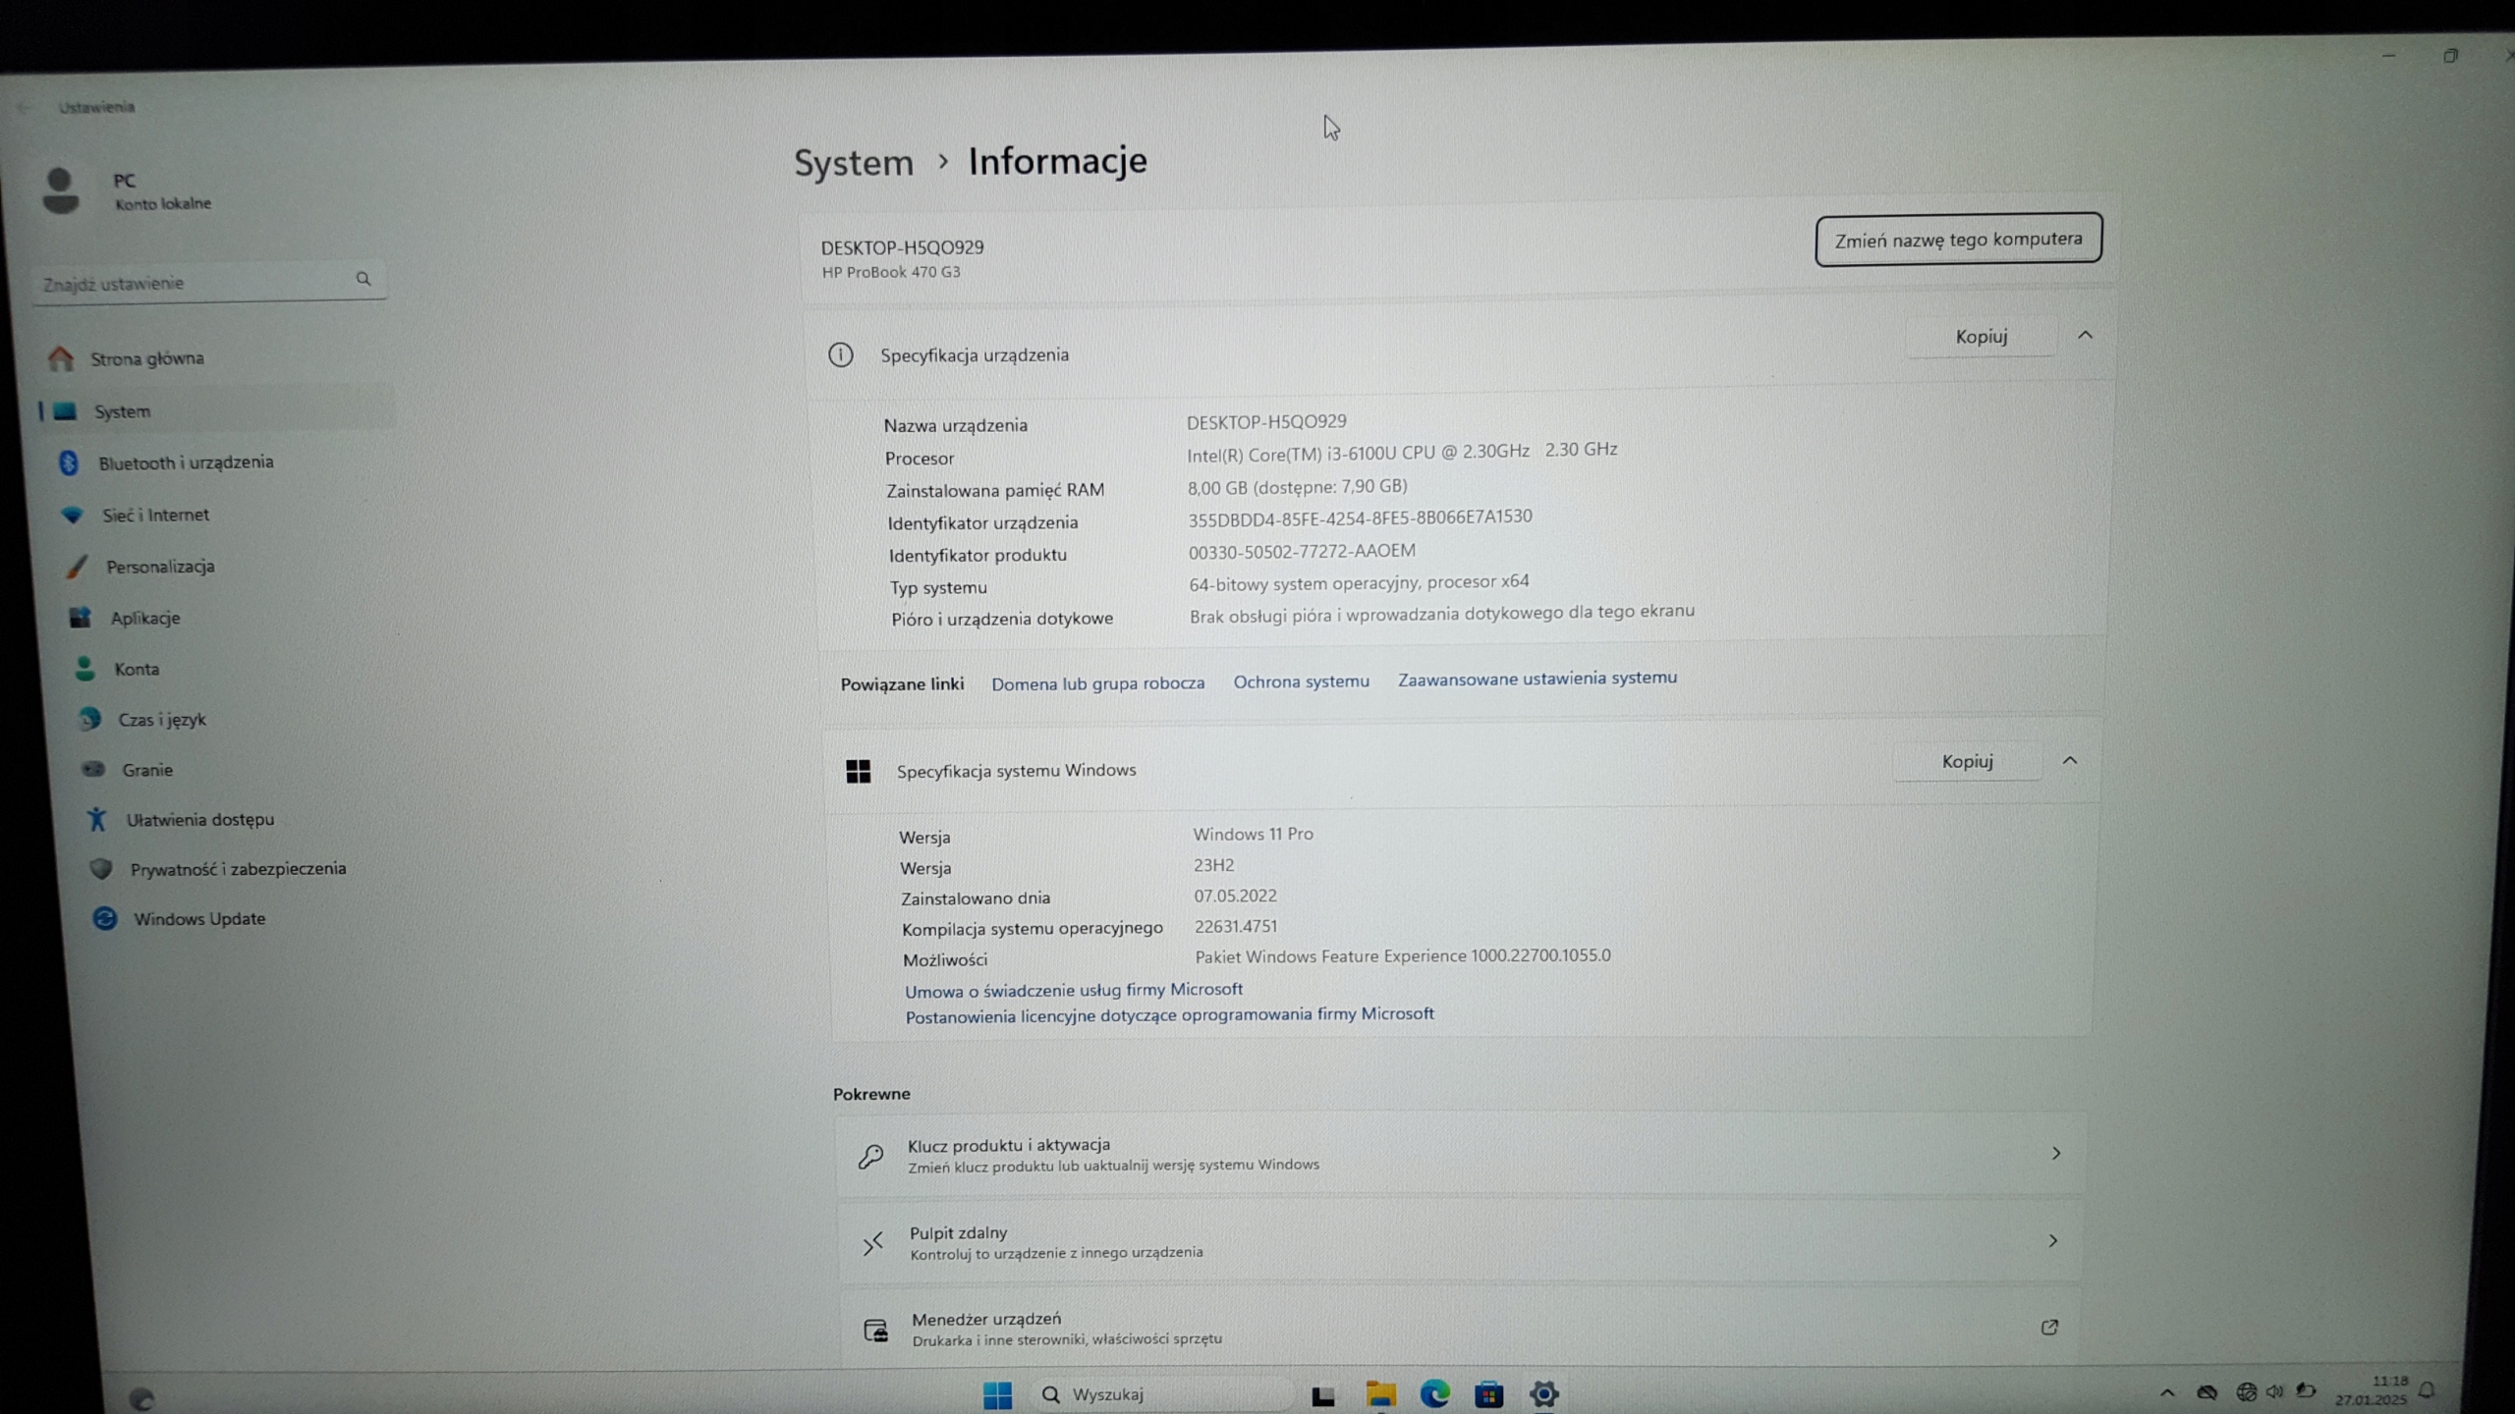Launch Microsoft Edge from taskbar
The height and width of the screenshot is (1414, 2515).
1434,1394
